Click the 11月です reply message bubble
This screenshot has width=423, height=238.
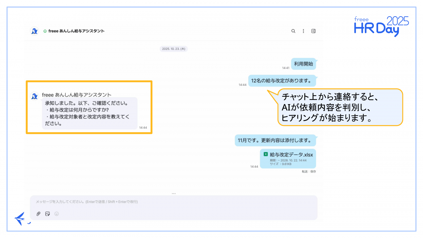point(275,141)
